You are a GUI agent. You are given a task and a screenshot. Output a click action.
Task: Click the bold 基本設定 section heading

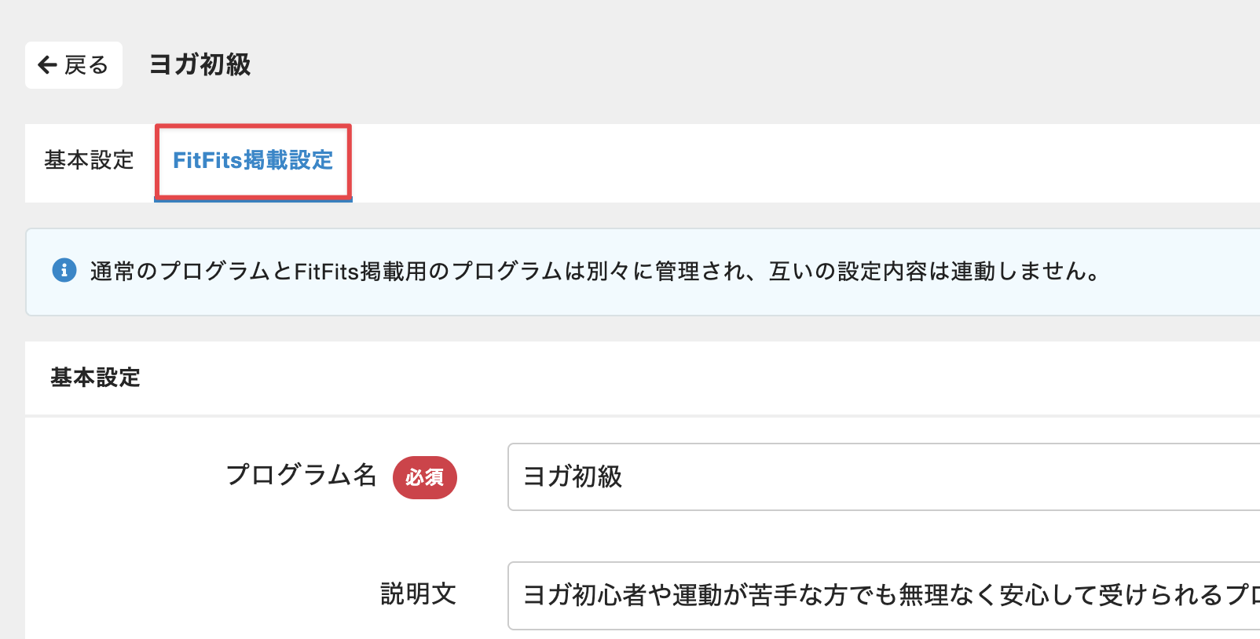click(95, 378)
